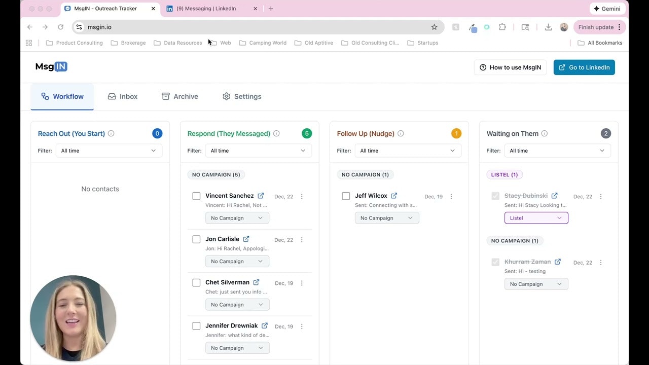
Task: Click the How to use MsgIN button
Action: (510, 67)
